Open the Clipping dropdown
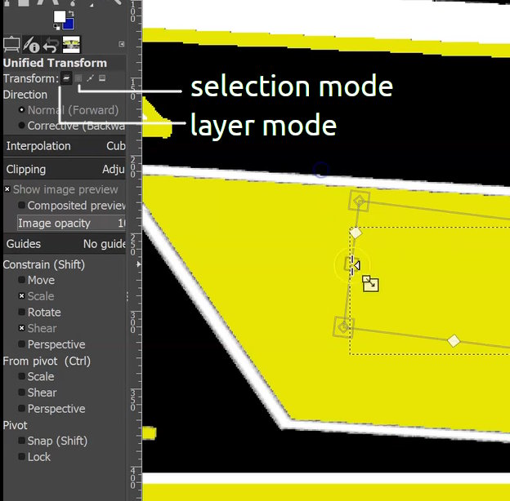The height and width of the screenshot is (501, 510). click(65, 170)
